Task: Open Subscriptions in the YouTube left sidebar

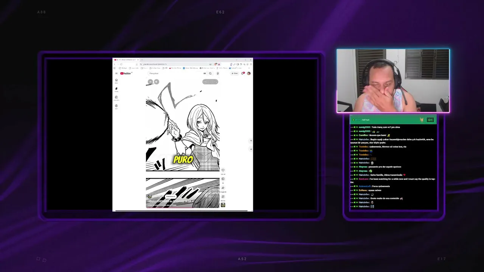Action: coord(116,98)
